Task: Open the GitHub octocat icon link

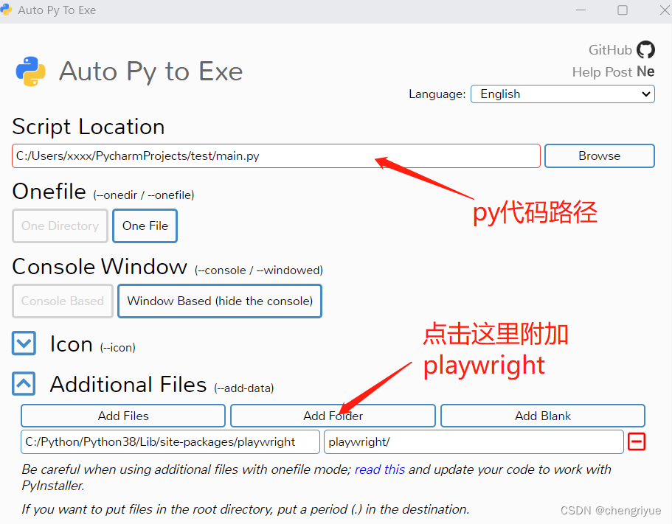Action: pos(645,49)
